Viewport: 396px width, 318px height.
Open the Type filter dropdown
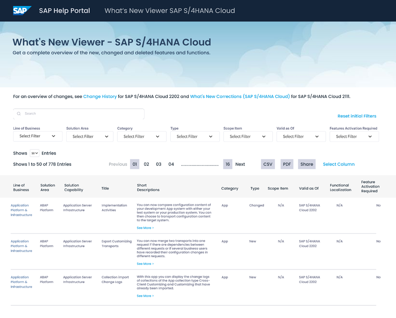195,136
